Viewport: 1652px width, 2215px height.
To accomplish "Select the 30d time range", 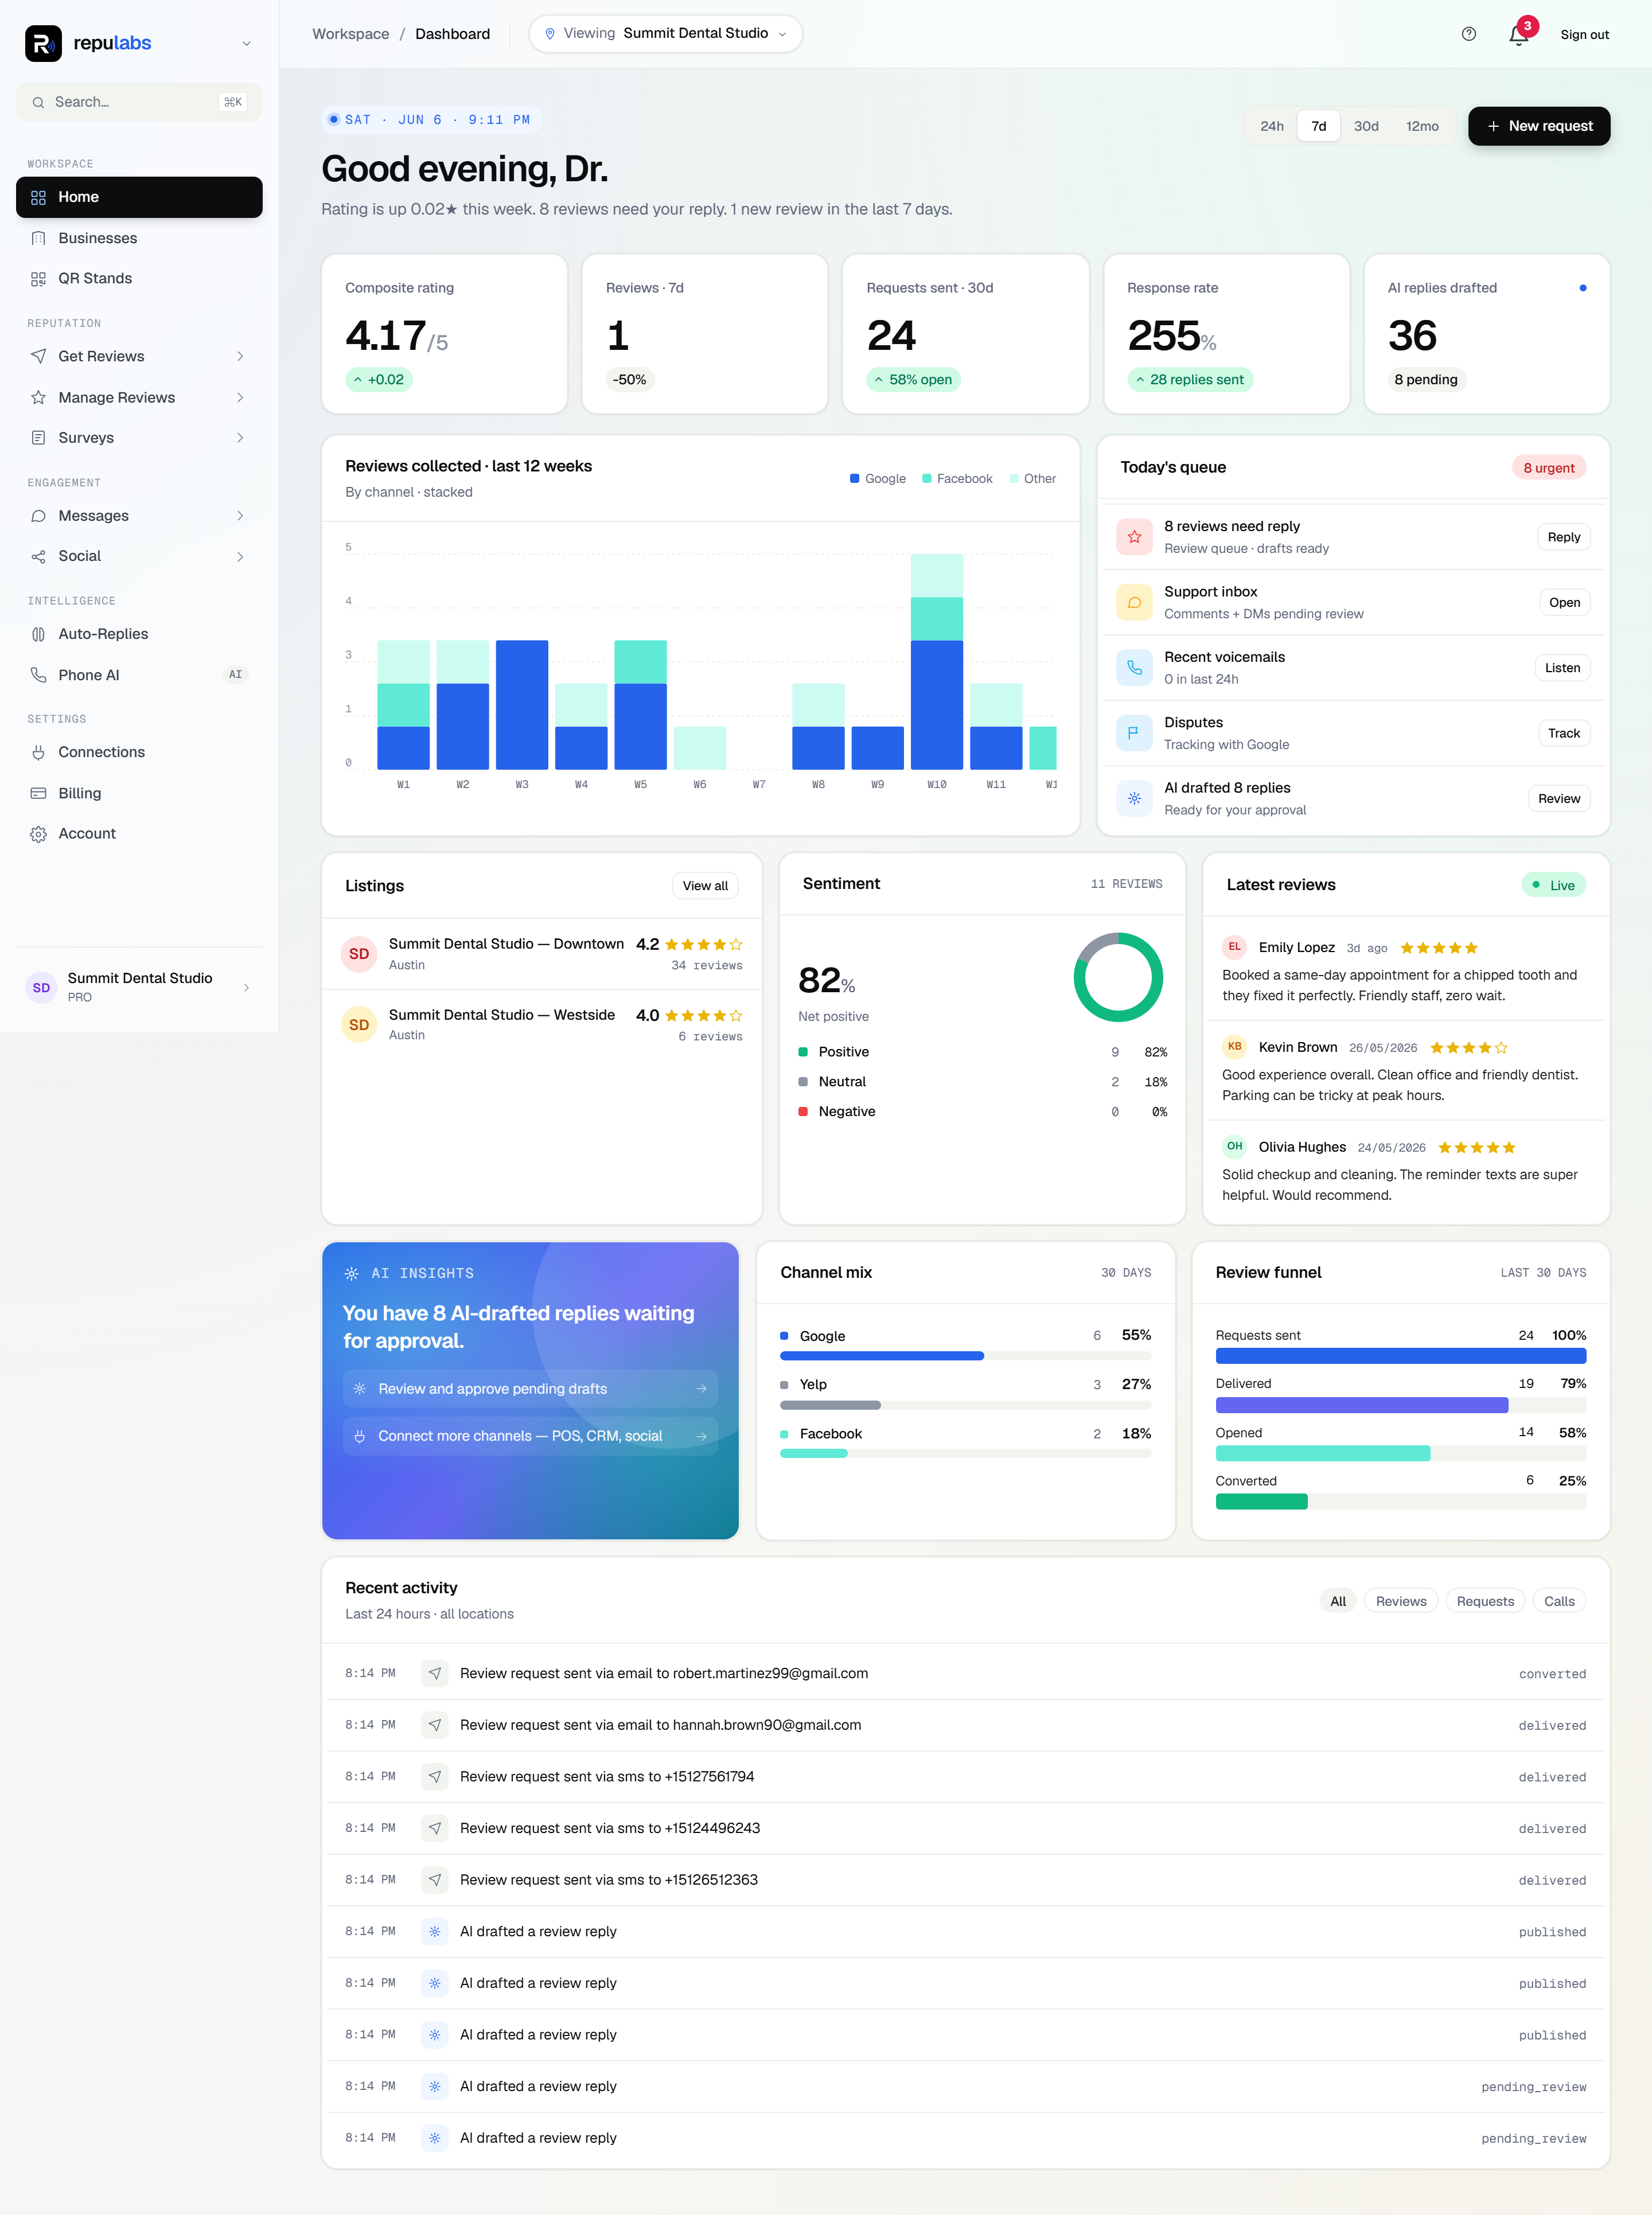I will [1366, 126].
